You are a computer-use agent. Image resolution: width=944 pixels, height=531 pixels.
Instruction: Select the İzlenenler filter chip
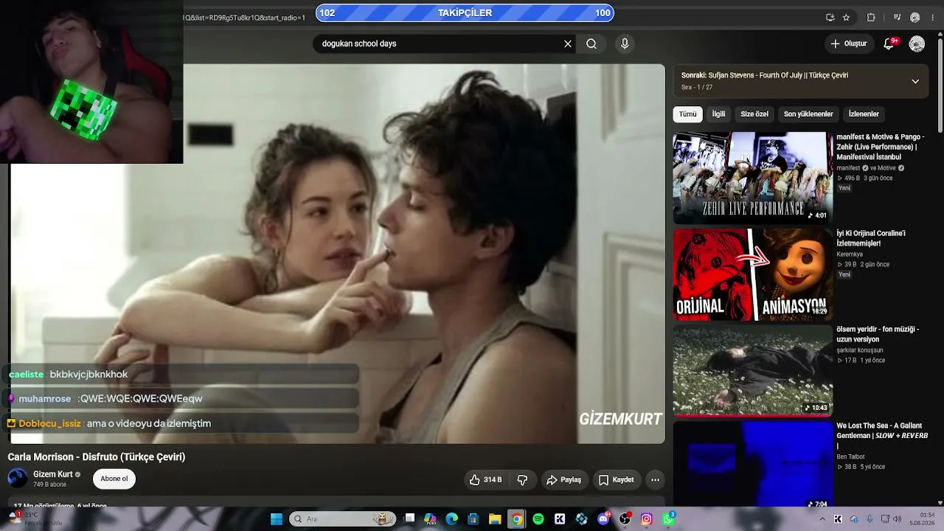[x=864, y=114]
